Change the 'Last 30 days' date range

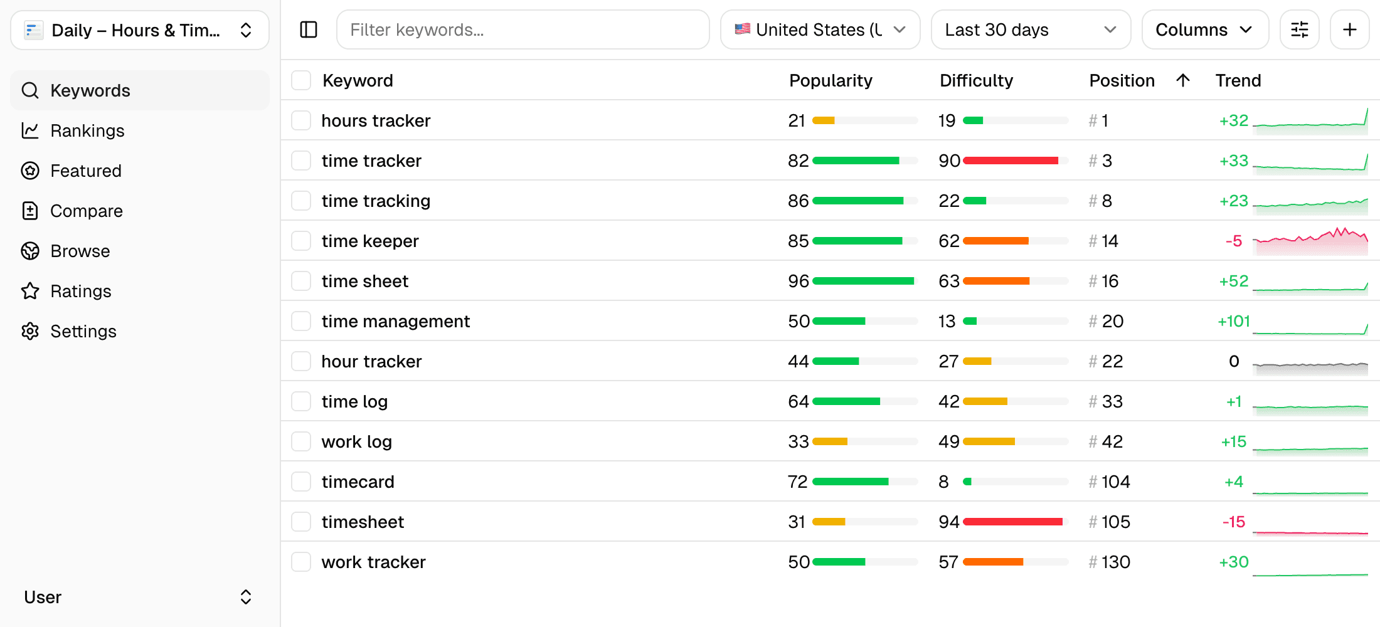pyautogui.click(x=1031, y=29)
